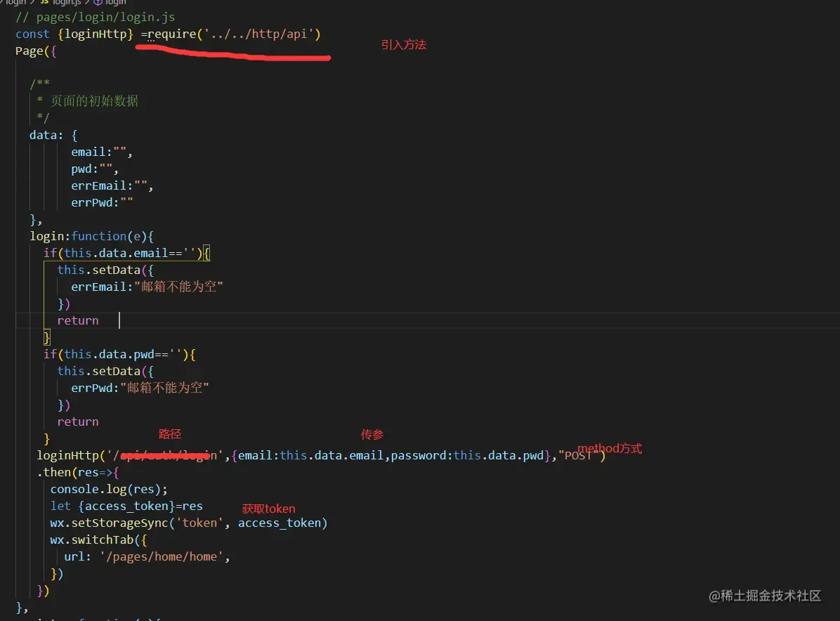Click the 'pwd:"",' line in data
840x621 pixels.
point(95,169)
